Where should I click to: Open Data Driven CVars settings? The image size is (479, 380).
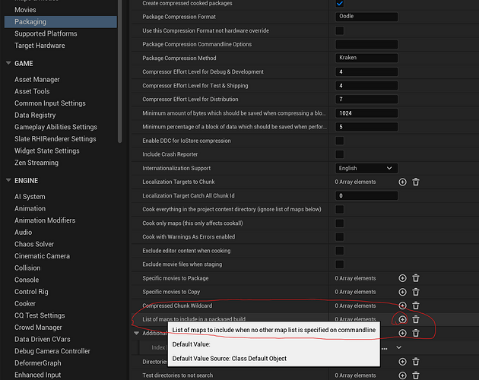pyautogui.click(x=42, y=339)
